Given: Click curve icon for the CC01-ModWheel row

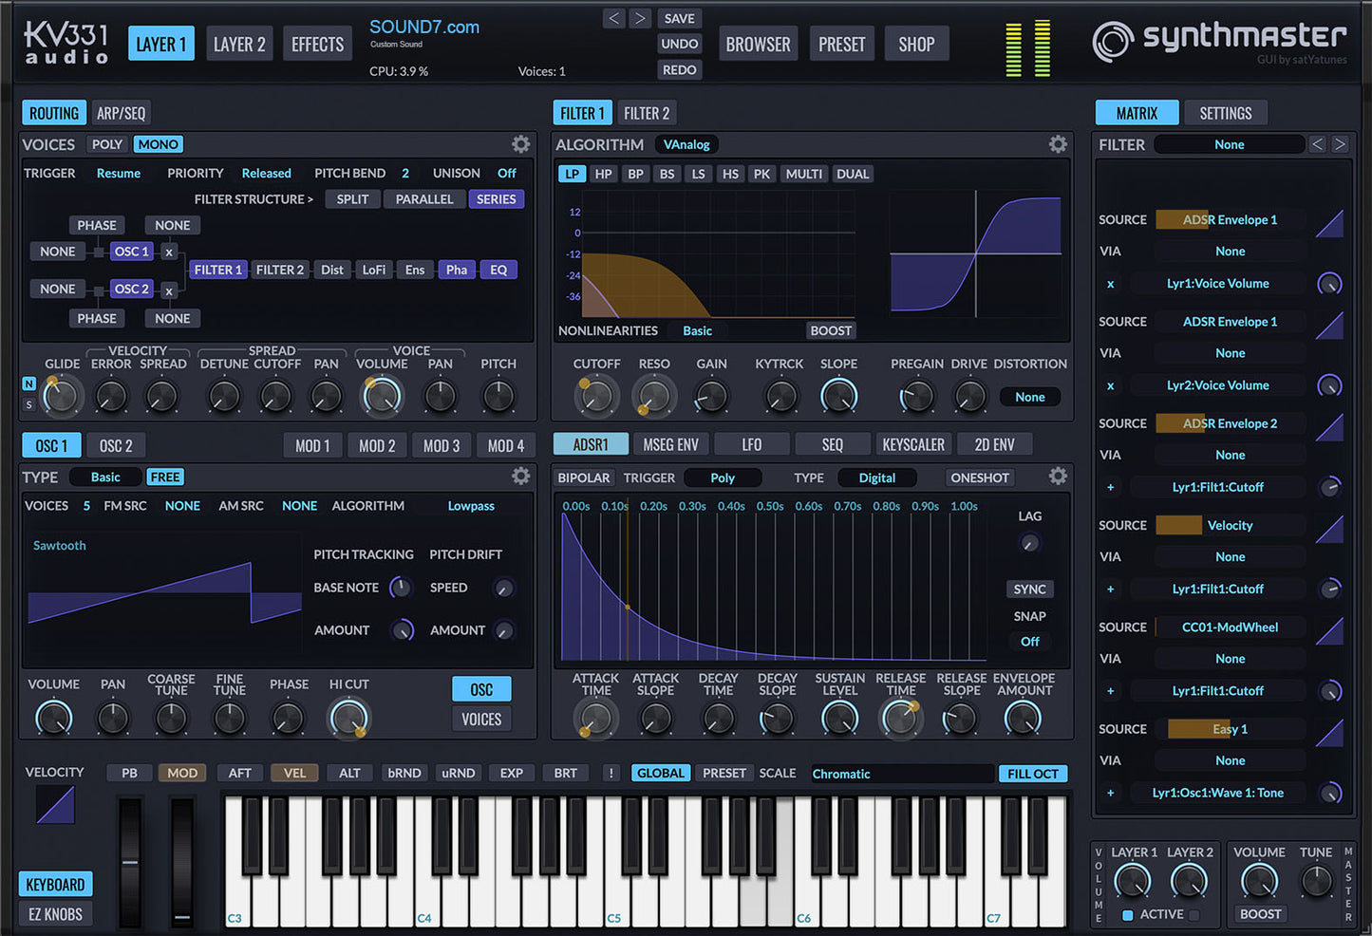Looking at the screenshot, I should click(1329, 630).
